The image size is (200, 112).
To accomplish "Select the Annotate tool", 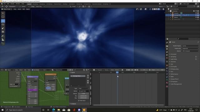I will coord(3,36).
